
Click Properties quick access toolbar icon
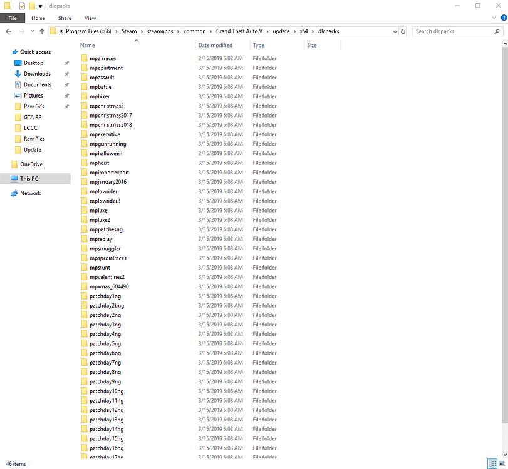(x=22, y=6)
